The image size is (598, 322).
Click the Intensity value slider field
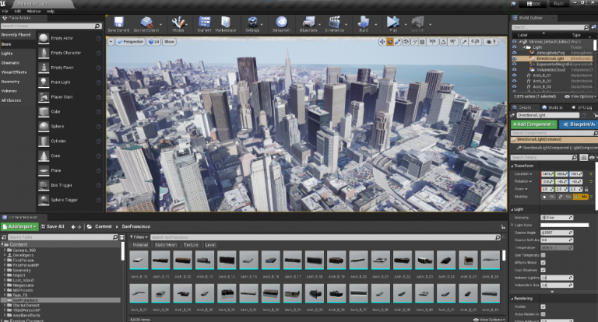coord(557,218)
